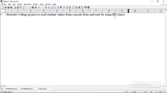Click the EditPlus application icon in title bar
This screenshot has height=93, width=167.
point(1,2)
